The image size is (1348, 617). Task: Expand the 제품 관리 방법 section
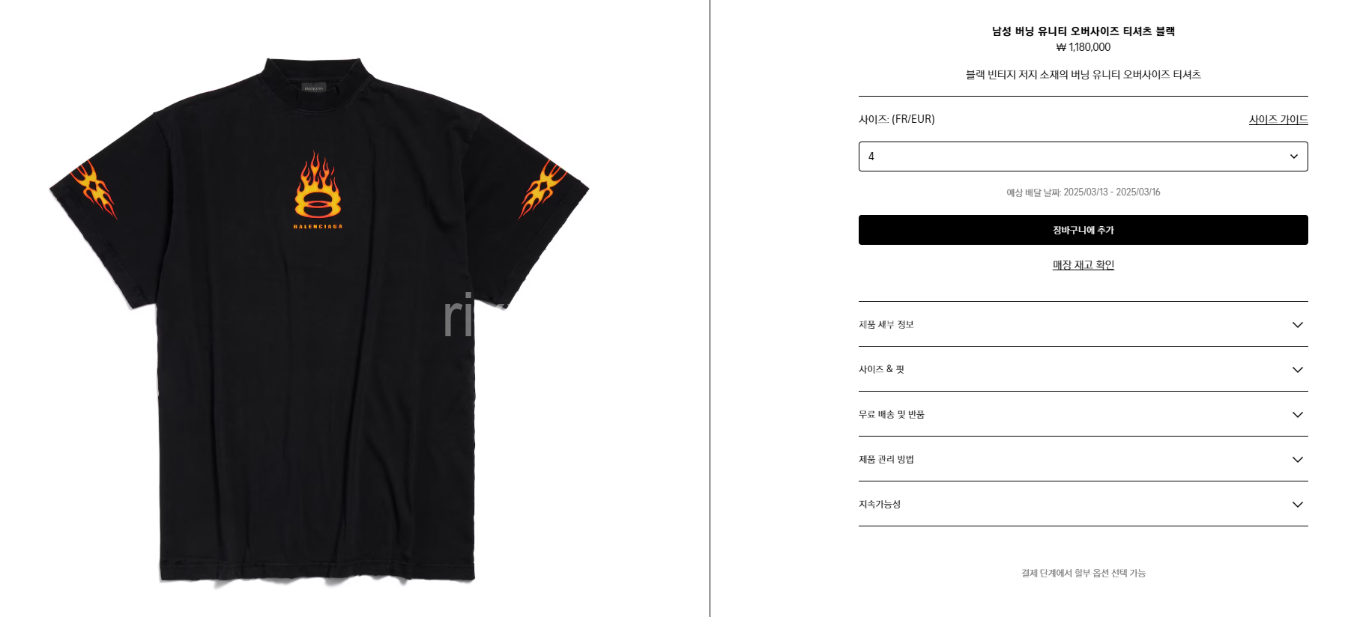[1083, 459]
